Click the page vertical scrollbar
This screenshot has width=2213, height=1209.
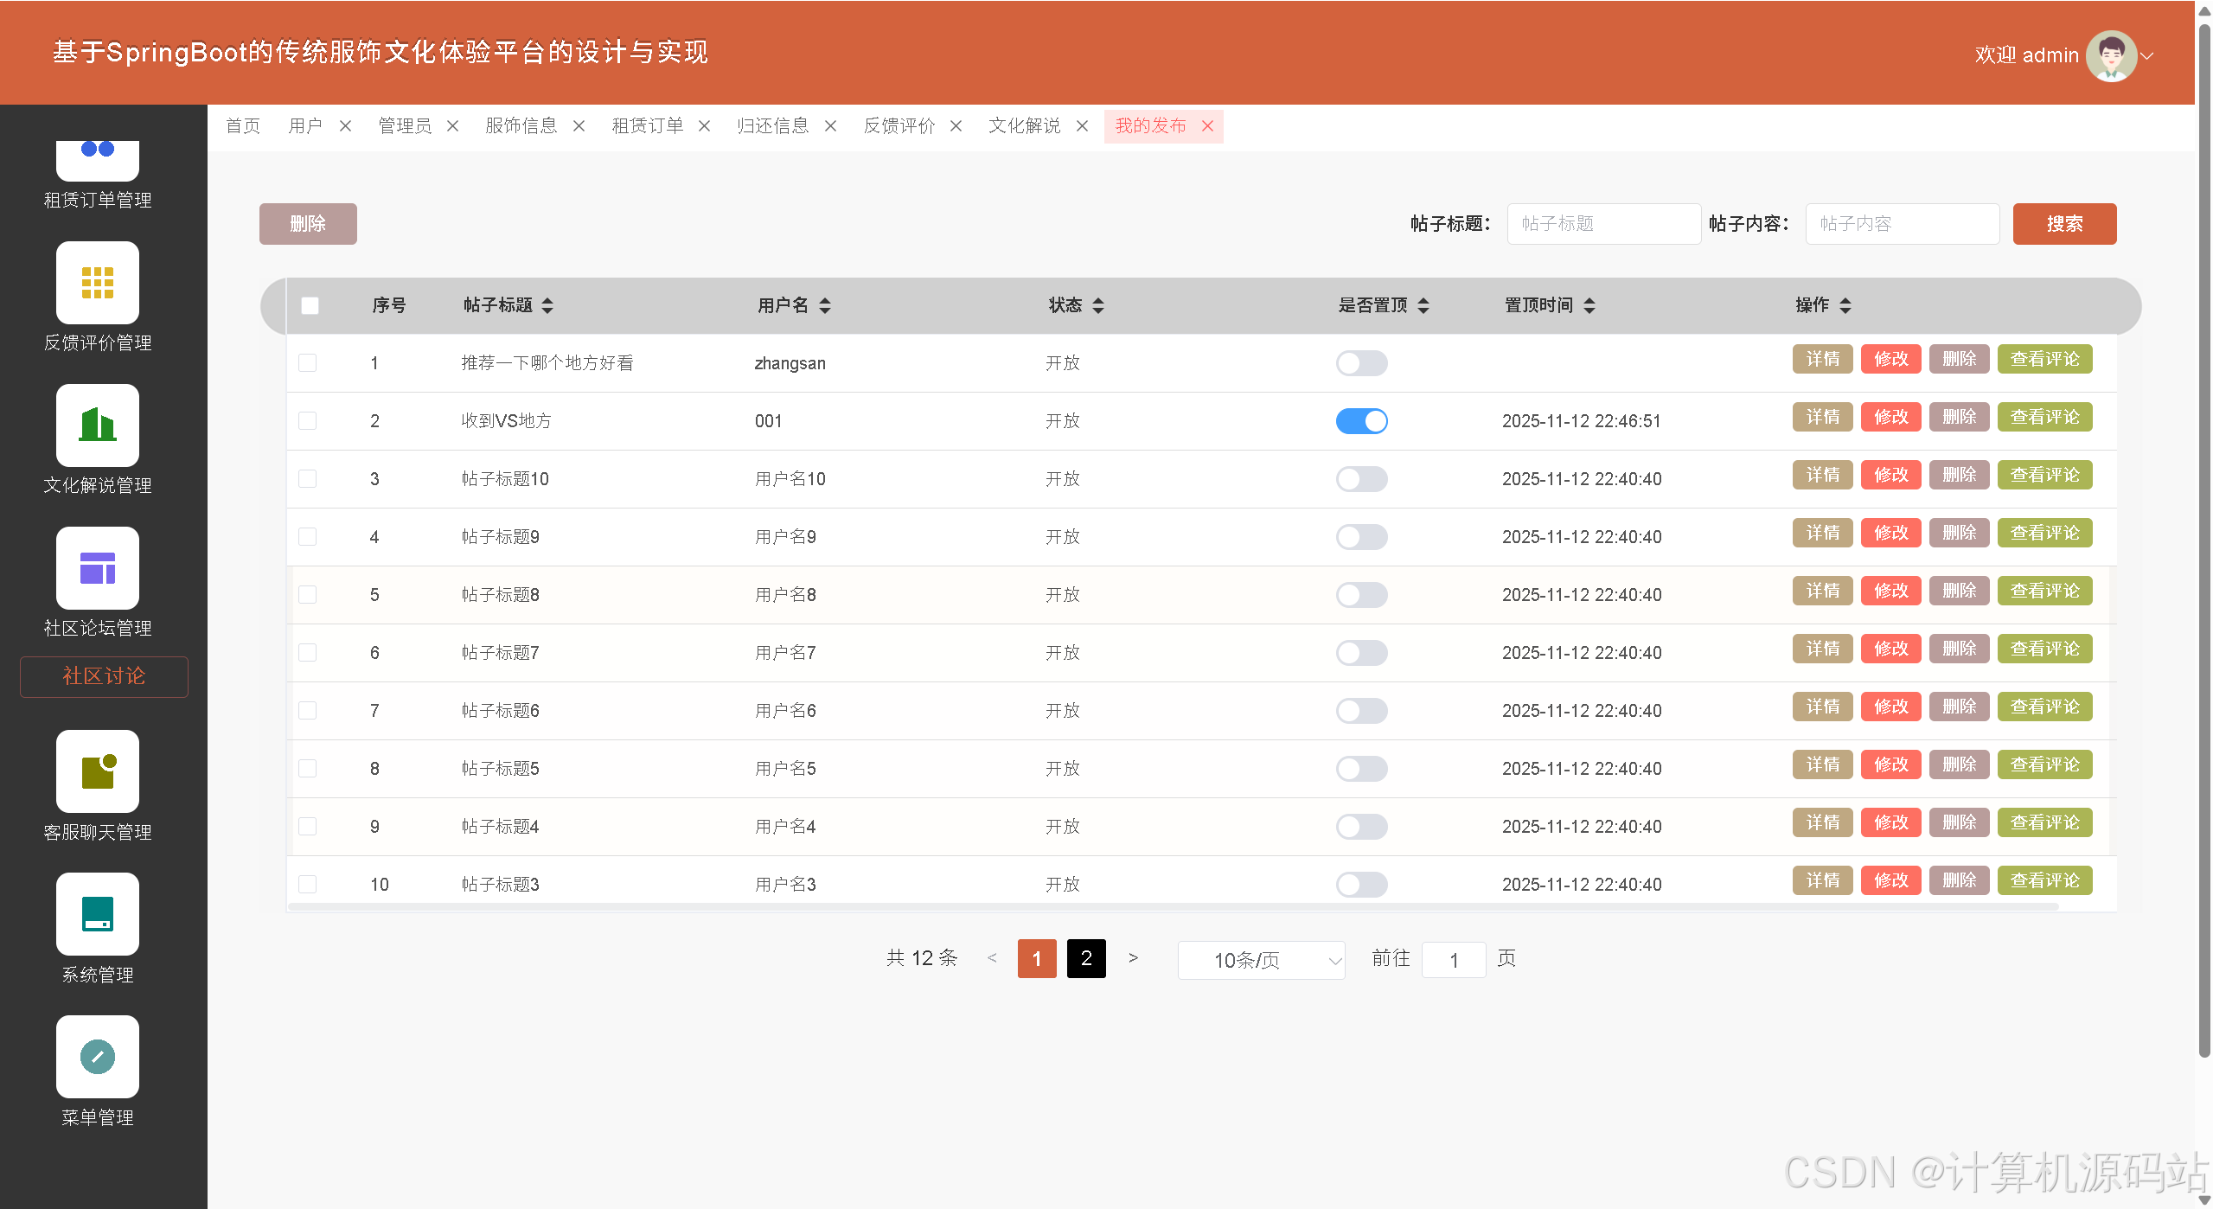pos(2203,536)
